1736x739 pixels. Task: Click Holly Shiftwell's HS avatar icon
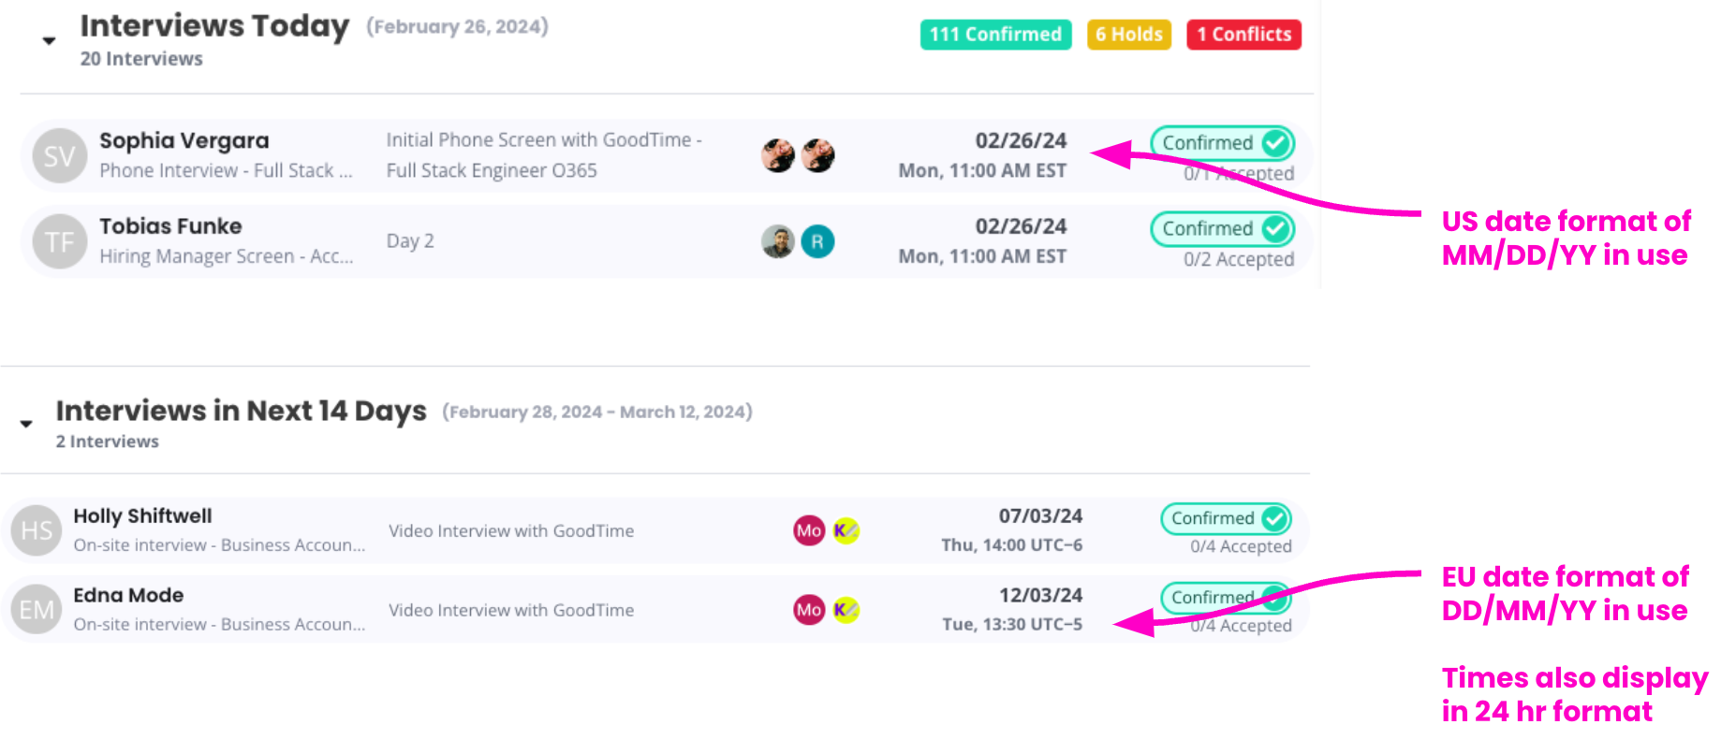pyautogui.click(x=37, y=531)
